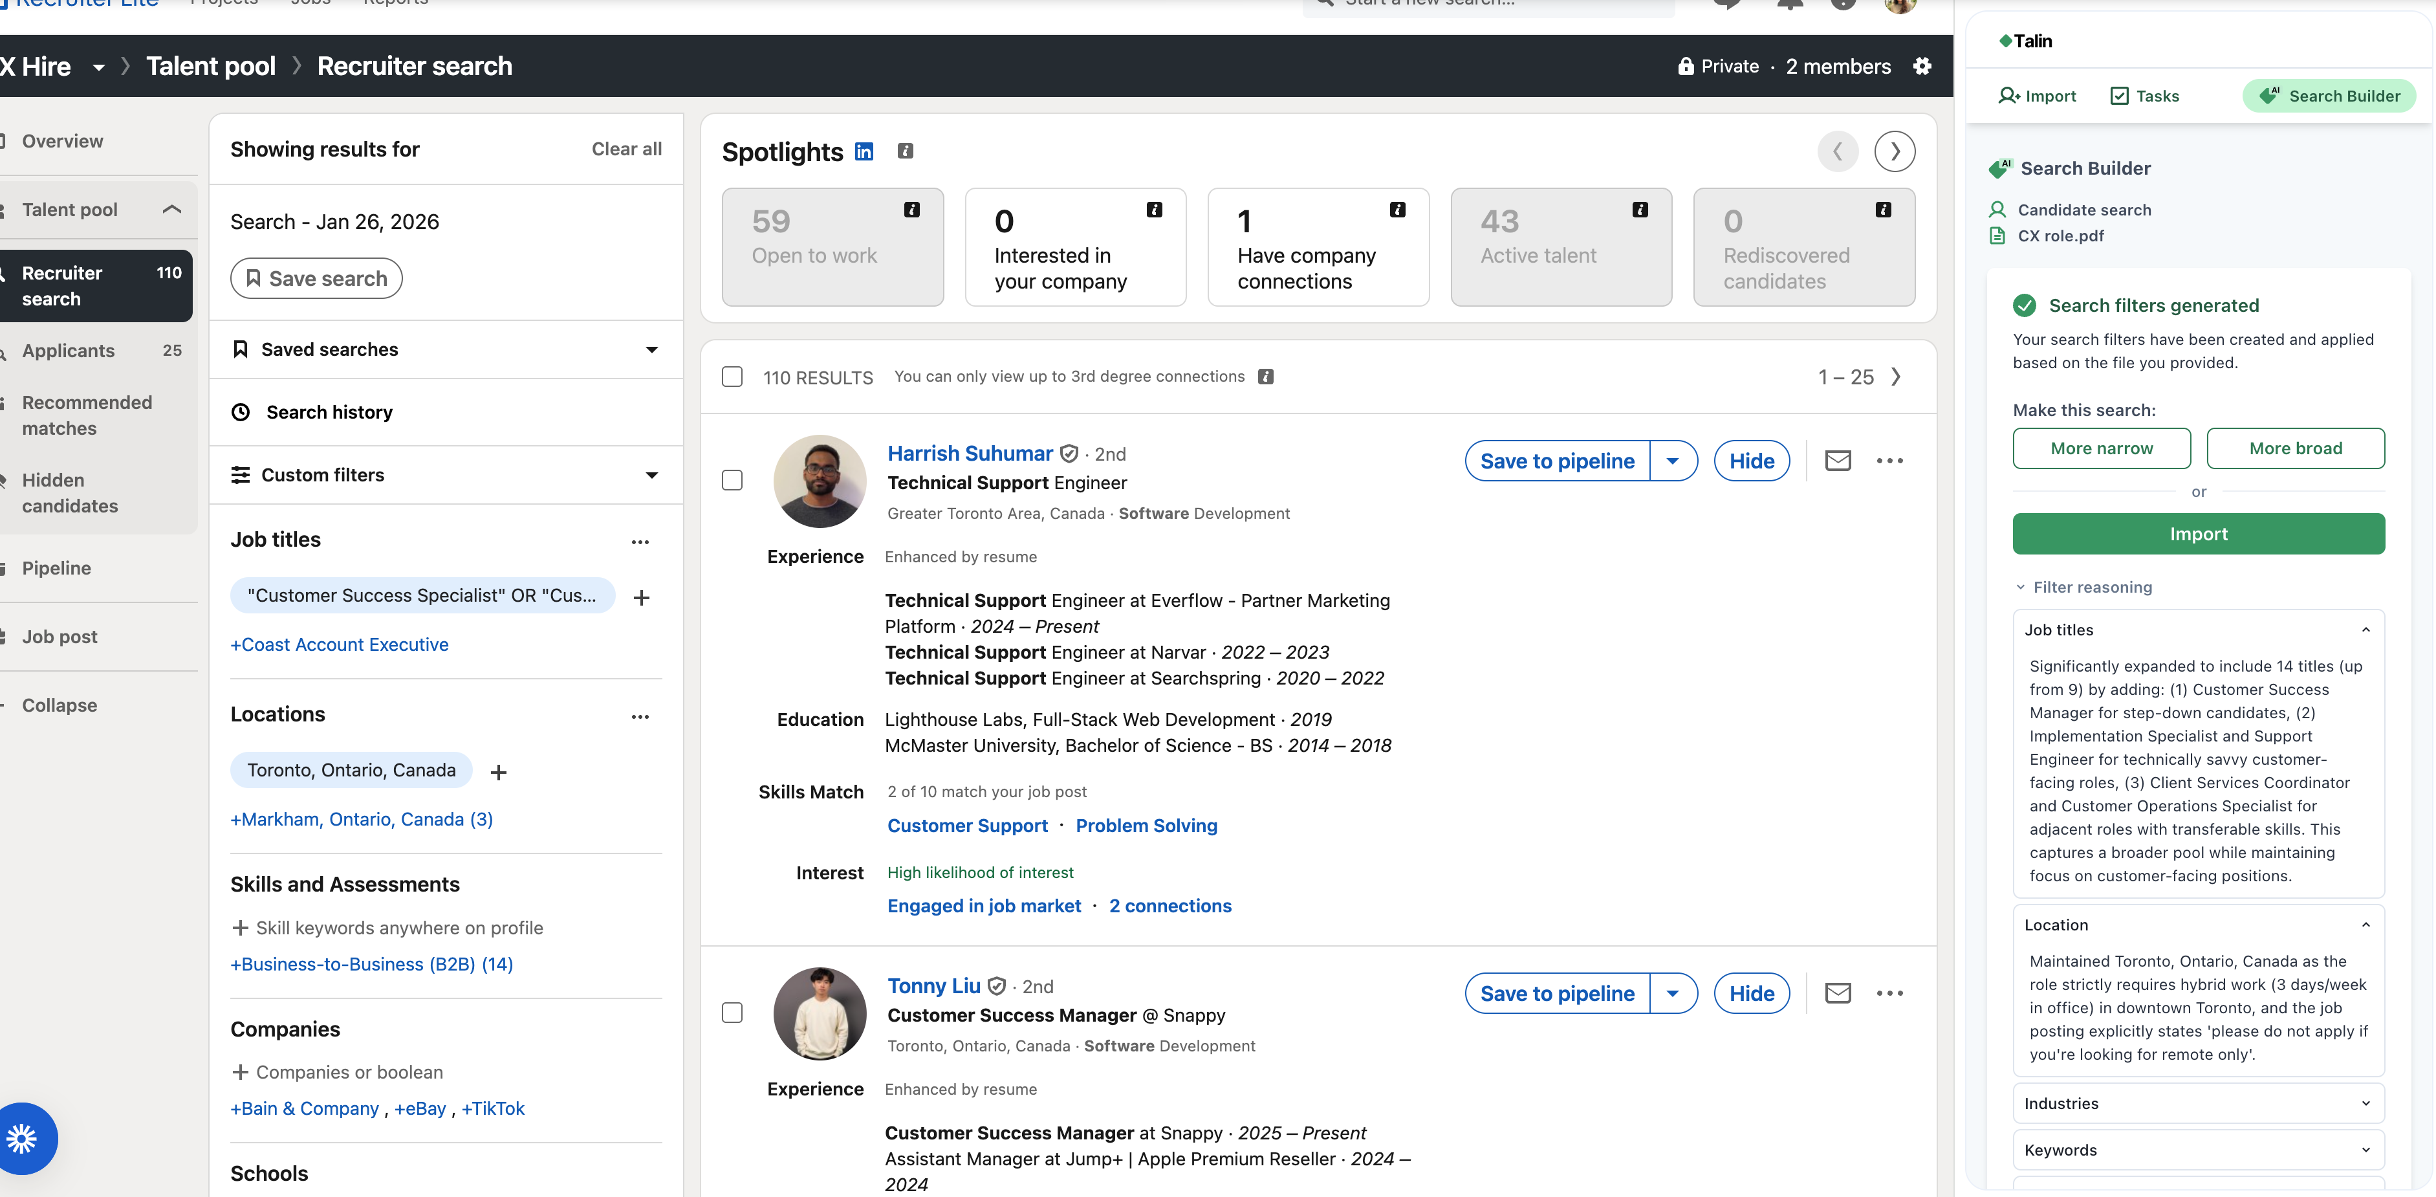This screenshot has height=1197, width=2436.
Task: Open project settings gear icon
Action: tap(1922, 66)
